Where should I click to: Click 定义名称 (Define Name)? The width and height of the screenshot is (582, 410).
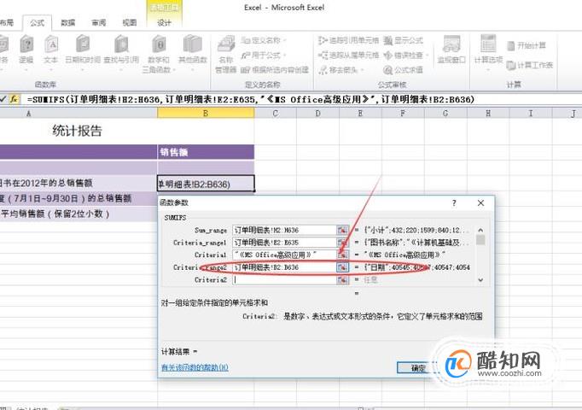(x=265, y=40)
